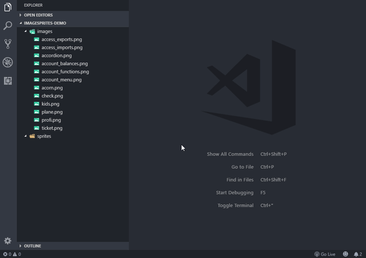
Task: Select accordion.png in the file tree
Action: pyautogui.click(x=57, y=55)
